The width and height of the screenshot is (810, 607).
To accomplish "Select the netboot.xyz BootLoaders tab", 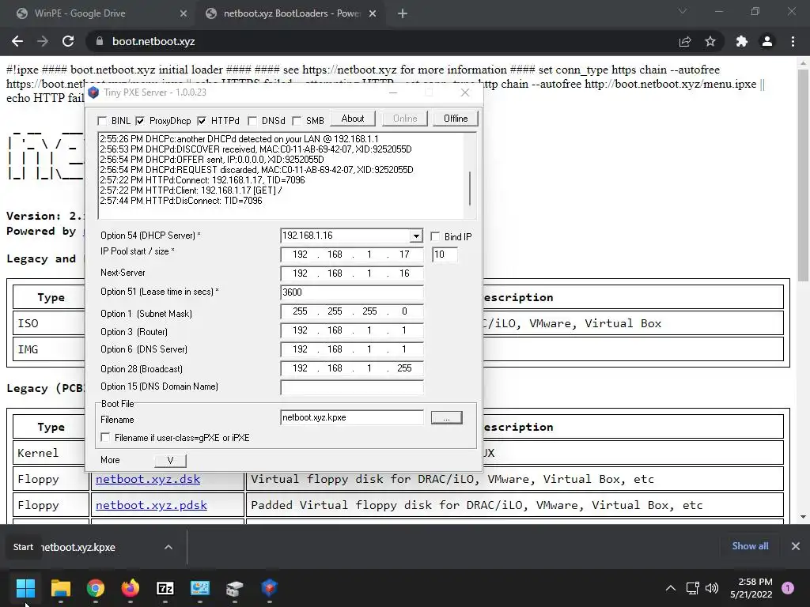I will pyautogui.click(x=290, y=13).
